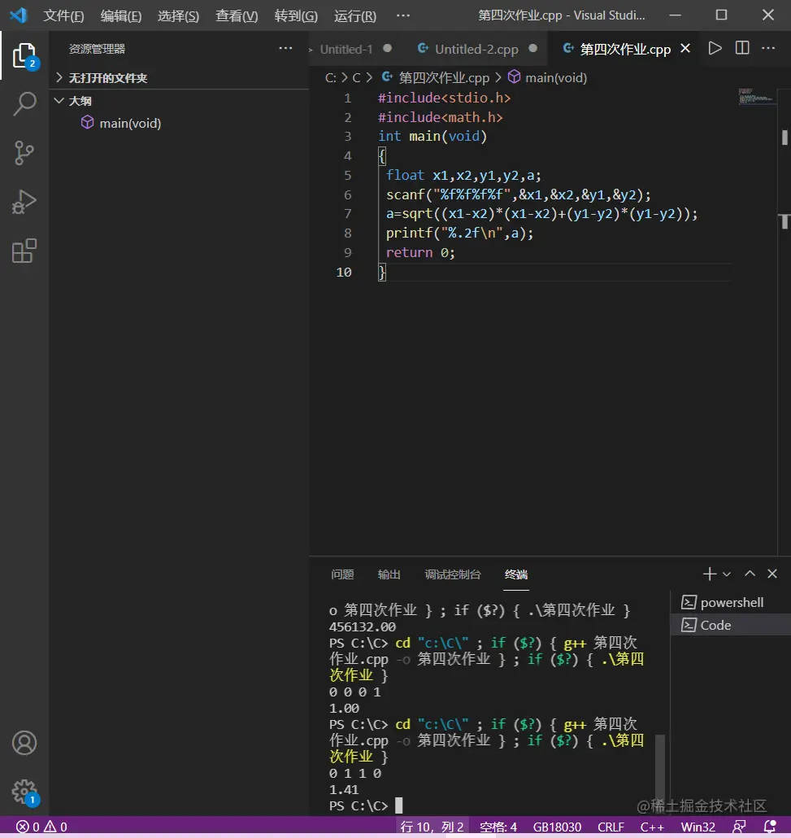Image resolution: width=791 pixels, height=838 pixels.
Task: Open the Extensions view
Action: [x=24, y=251]
